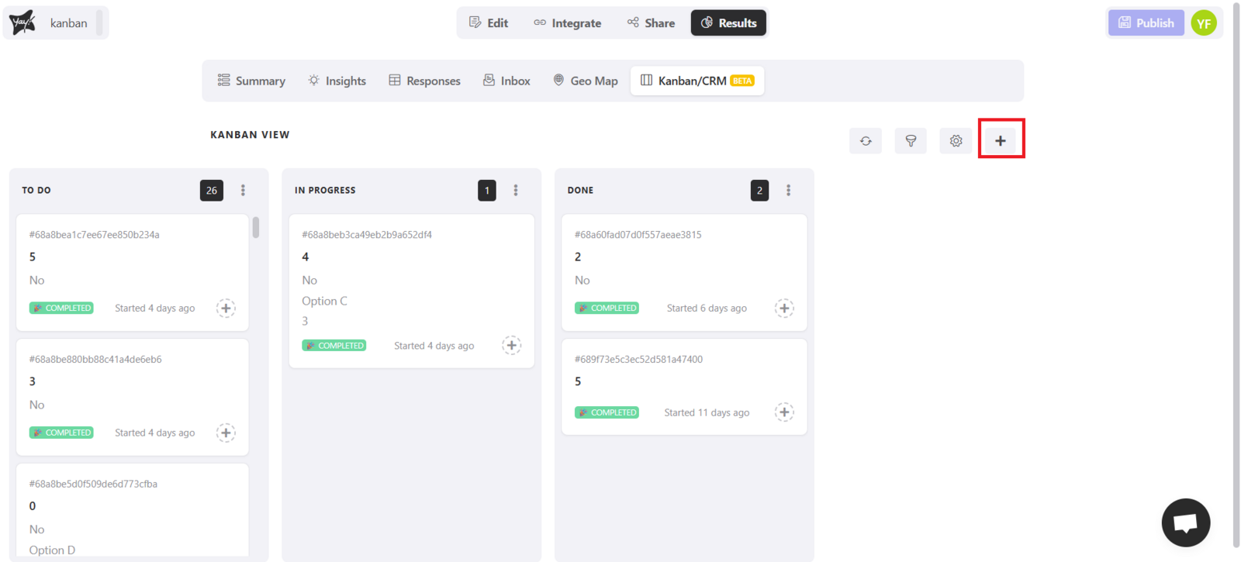
Task: Click assign plus on card #689f73e5c3ec52d581a47400
Action: tap(784, 412)
